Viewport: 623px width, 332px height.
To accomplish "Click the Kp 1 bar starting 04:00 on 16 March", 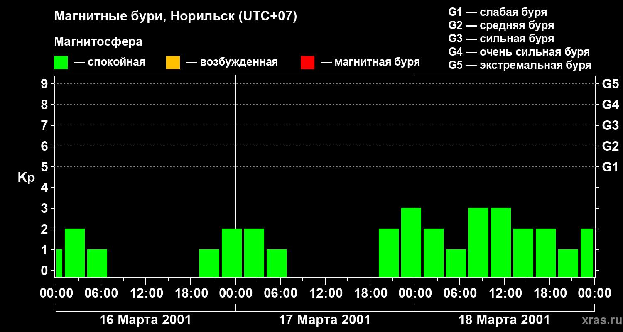I will [97, 263].
